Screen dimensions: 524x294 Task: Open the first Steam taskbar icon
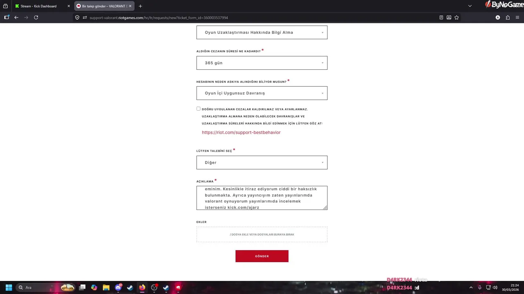130,287
